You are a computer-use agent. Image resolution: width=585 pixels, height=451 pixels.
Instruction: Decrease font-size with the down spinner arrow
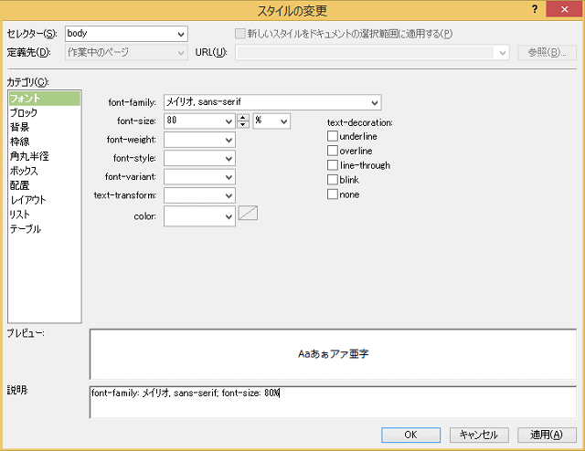click(243, 124)
